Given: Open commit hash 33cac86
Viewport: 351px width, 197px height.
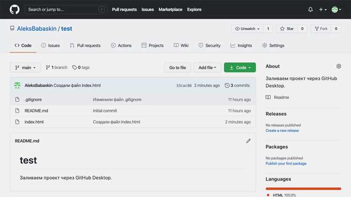Looking at the screenshot, I should [184, 86].
